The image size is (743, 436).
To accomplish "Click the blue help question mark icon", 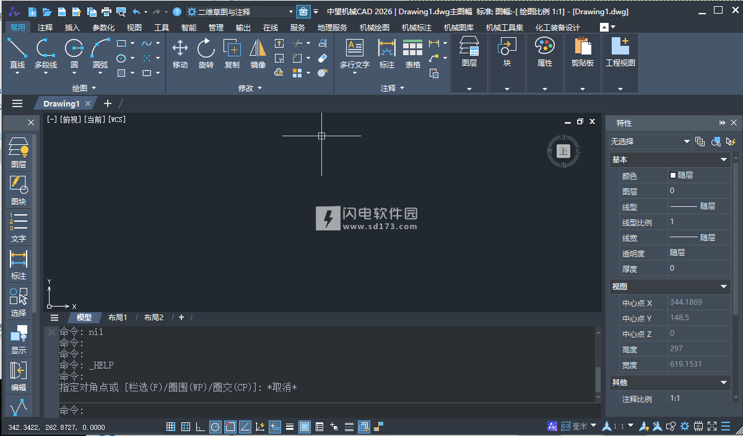I will tap(177, 12).
